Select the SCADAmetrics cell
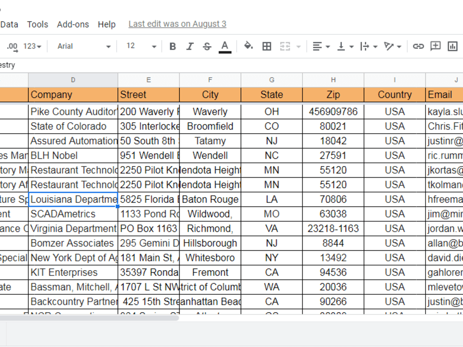Image resolution: width=463 pixels, height=347 pixels. (73, 214)
